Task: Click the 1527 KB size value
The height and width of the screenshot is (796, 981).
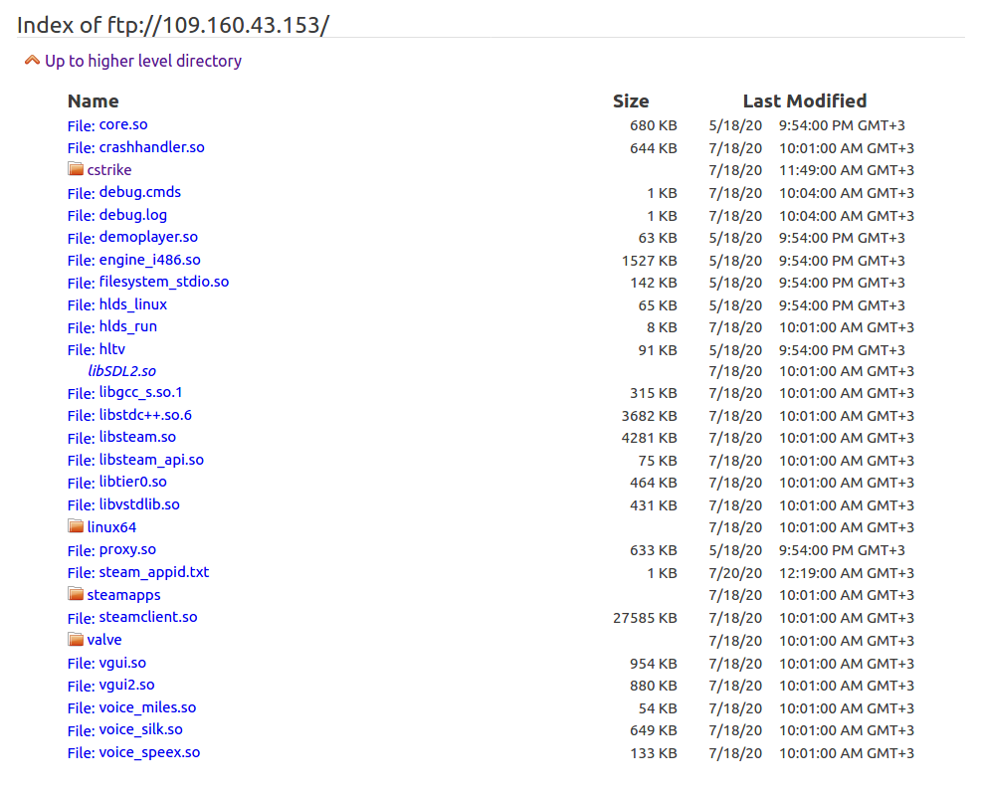Action: [x=650, y=261]
